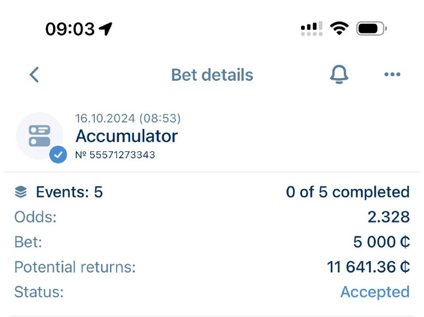The image size is (424, 317).
Task: Open notifications via the bell icon
Action: 339,75
